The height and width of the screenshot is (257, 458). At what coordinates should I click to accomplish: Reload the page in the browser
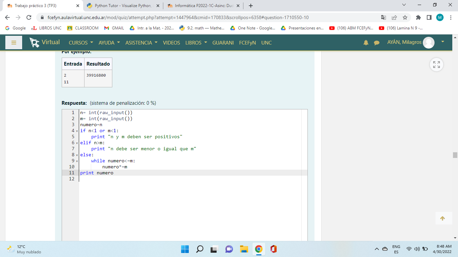[x=29, y=17]
